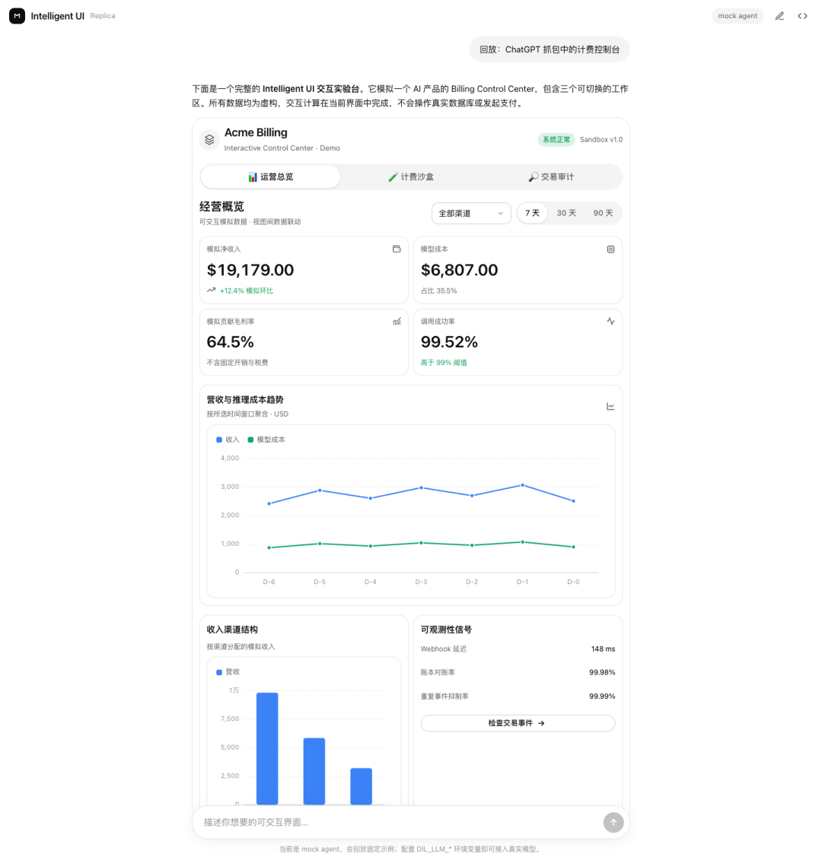Click the 经营概览 heading
The image size is (822, 863).
221,206
